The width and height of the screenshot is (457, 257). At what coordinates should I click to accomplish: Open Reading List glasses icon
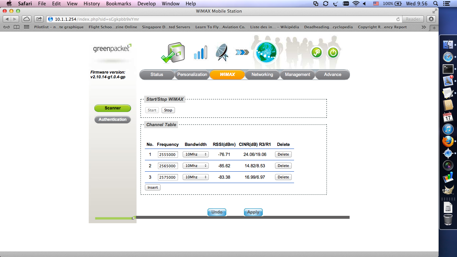7,27
